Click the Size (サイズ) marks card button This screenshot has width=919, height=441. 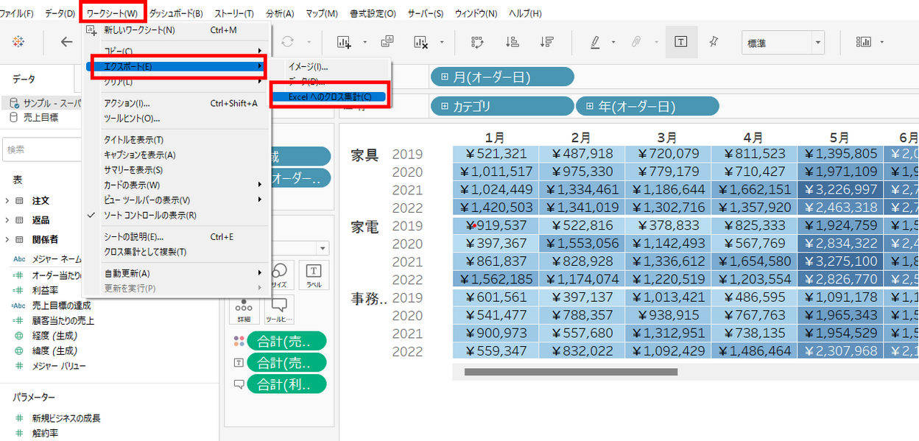[x=279, y=275]
